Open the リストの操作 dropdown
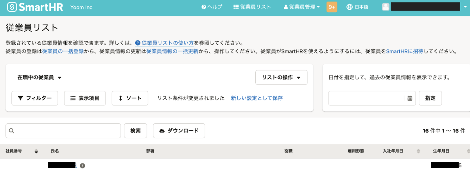 (x=281, y=77)
